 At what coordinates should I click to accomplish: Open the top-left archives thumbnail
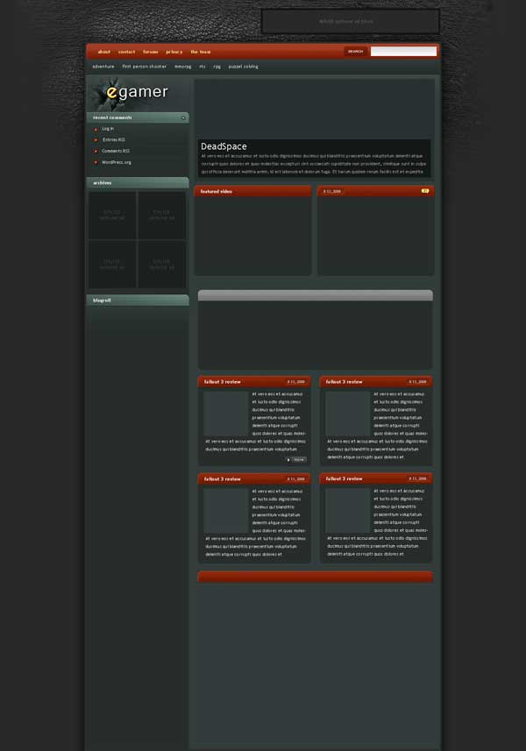[x=112, y=215]
